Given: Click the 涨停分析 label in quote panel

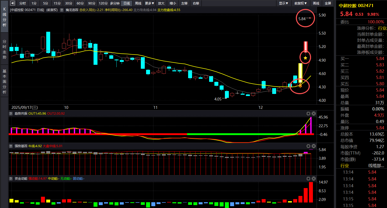Looking at the screenshot, I should click(367, 28).
